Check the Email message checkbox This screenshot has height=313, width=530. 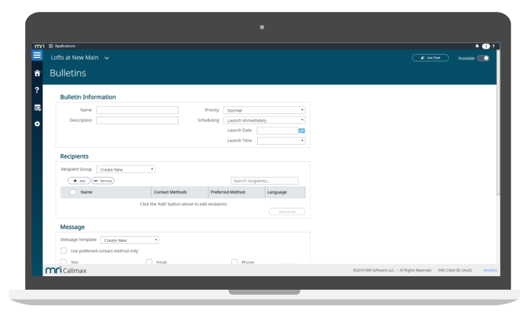coord(149,262)
